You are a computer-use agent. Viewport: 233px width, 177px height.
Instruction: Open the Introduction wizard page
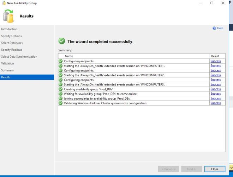pyautogui.click(x=10, y=29)
